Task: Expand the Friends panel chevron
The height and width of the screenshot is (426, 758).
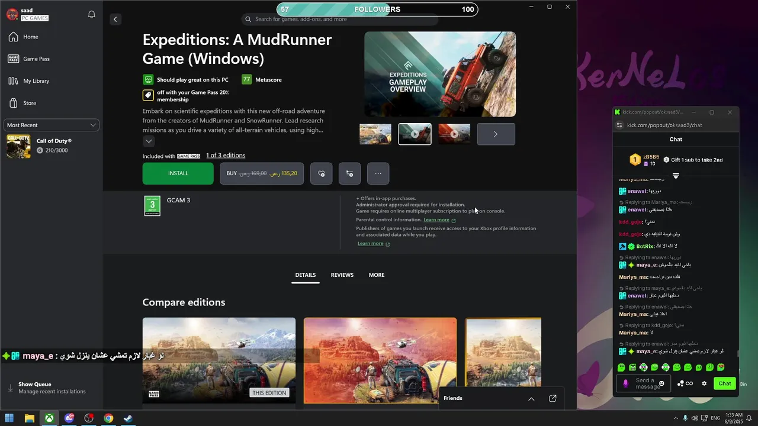Action: point(531,399)
